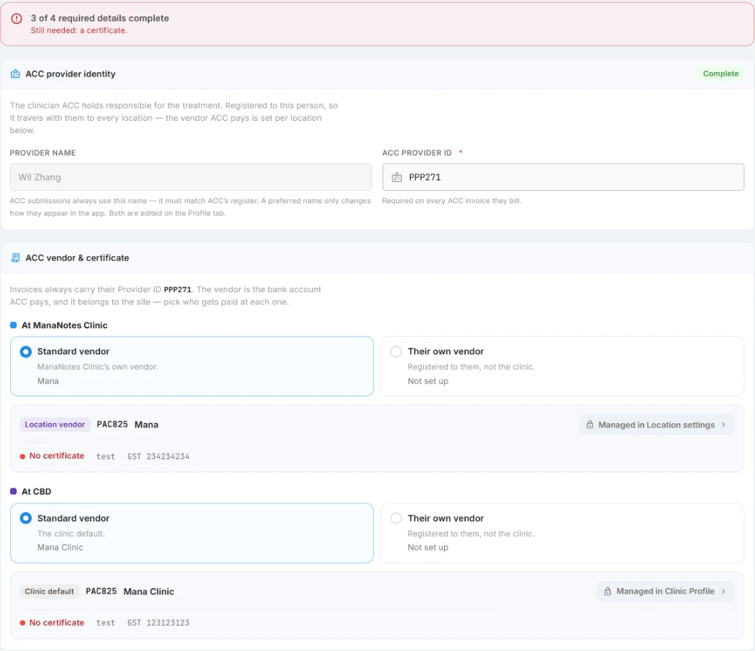Click 'Required on every ACC invoice they bill.' hint
The height and width of the screenshot is (651, 755).
[x=452, y=201]
